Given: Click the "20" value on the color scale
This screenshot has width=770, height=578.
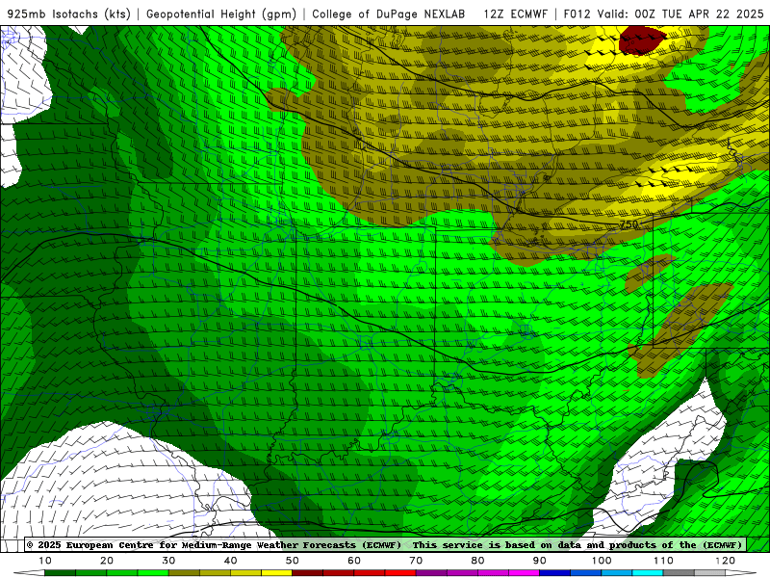Looking at the screenshot, I should click(x=107, y=561).
